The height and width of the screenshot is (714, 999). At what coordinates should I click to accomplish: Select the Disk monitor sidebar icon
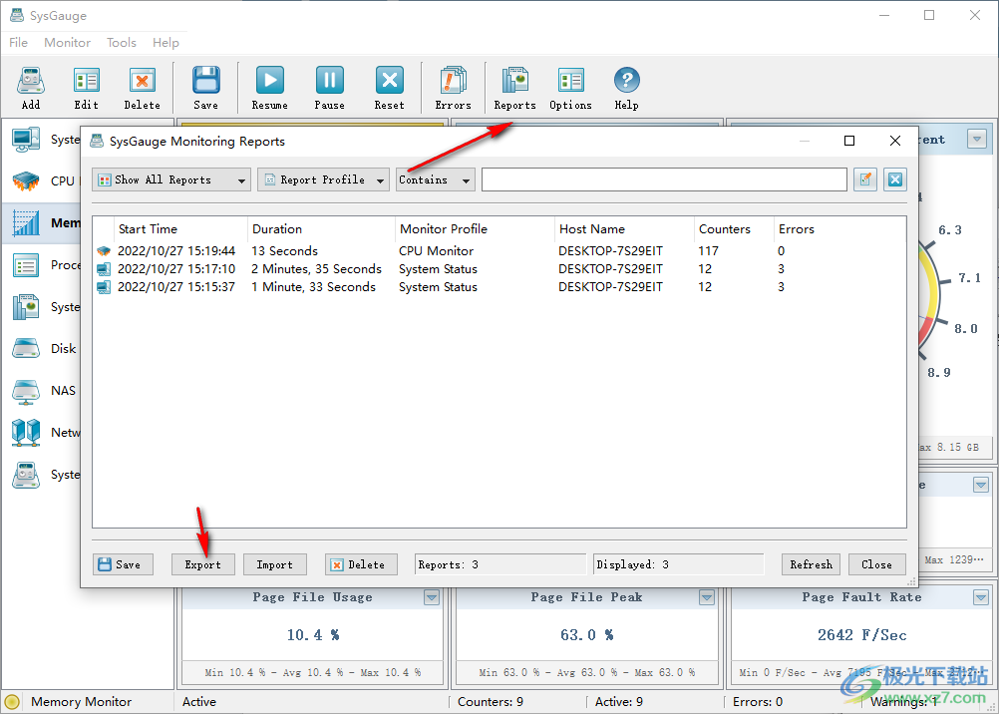click(x=26, y=349)
